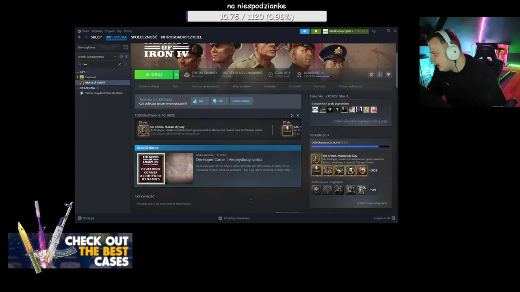Switch to the SPOŁECZNOŚĆ tab

pos(144,37)
